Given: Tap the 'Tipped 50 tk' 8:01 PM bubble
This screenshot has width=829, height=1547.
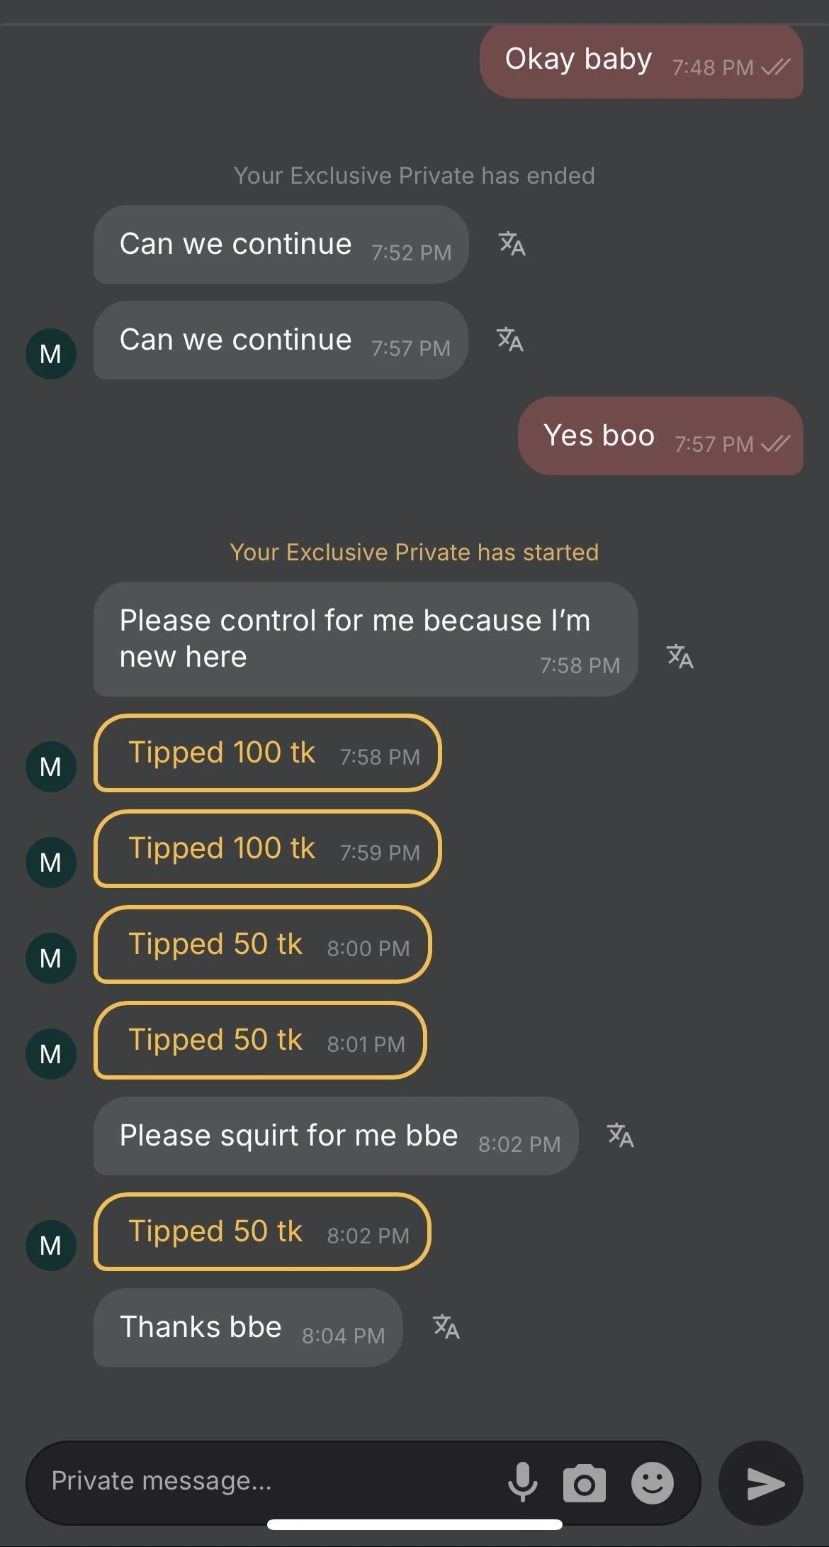Looking at the screenshot, I should tap(260, 1041).
